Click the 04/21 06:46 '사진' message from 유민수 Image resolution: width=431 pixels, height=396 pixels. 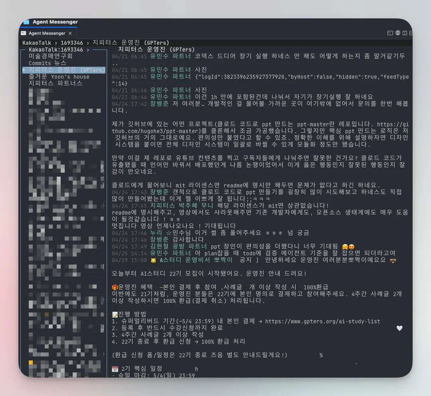[x=201, y=90]
